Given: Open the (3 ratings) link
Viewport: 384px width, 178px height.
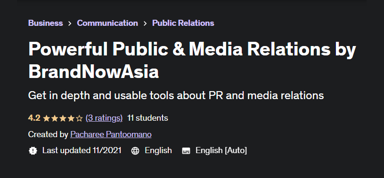Looking at the screenshot, I should click(104, 118).
